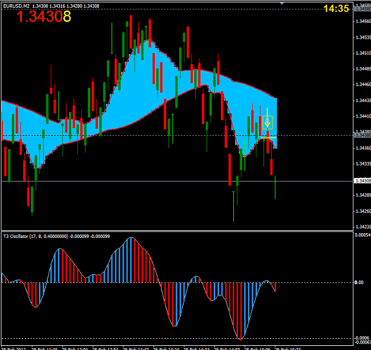Click the large 1.34308 price display

click(44, 17)
